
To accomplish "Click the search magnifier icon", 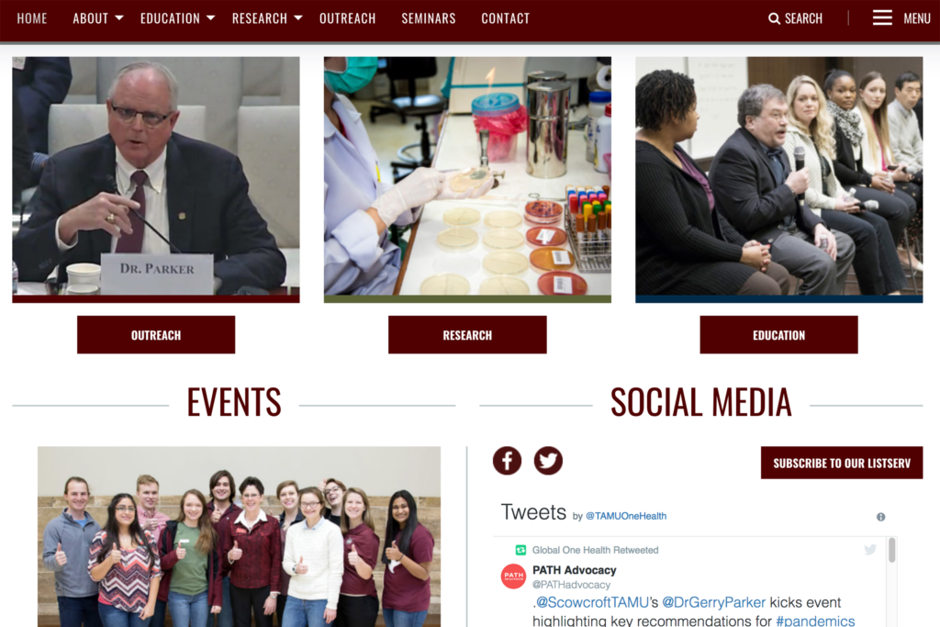I will pos(774,18).
